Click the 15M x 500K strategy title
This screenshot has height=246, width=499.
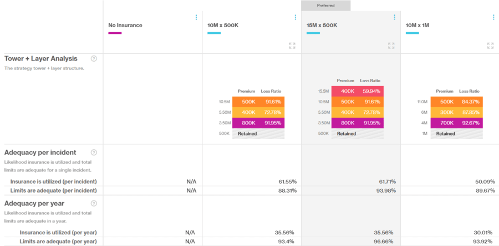[x=322, y=25]
